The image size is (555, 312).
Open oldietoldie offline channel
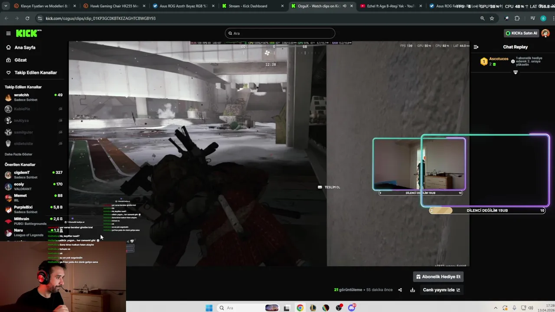coord(34,143)
